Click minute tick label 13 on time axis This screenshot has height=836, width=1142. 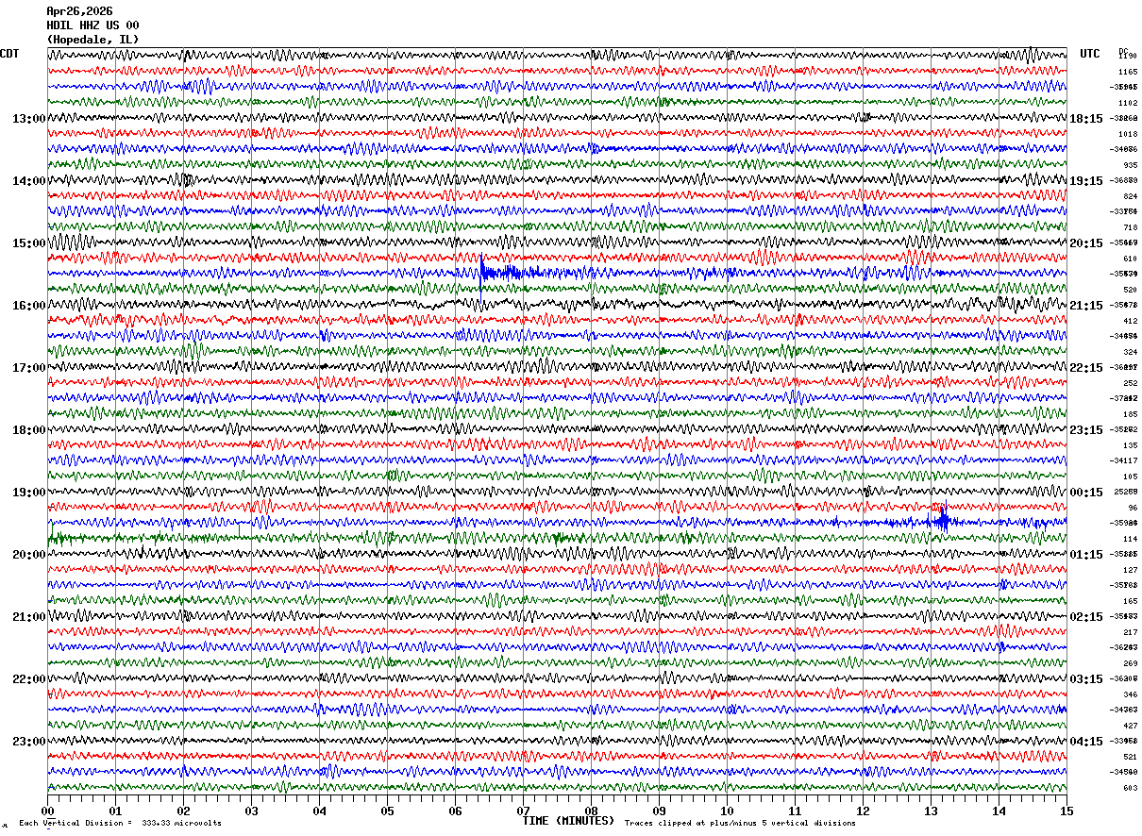(931, 811)
